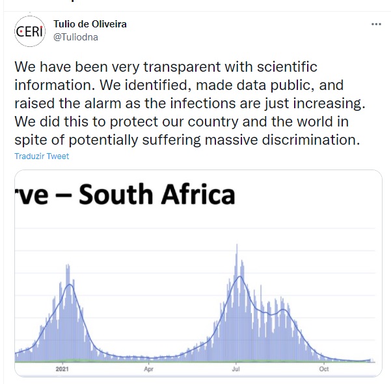Open the South Africa chart image

195,274
